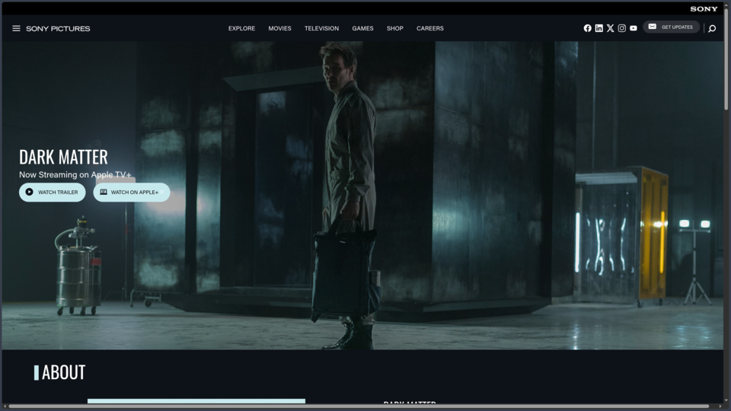Click 'Now Streaming on Apple TV+' text
This screenshot has height=411, width=731.
(x=75, y=175)
